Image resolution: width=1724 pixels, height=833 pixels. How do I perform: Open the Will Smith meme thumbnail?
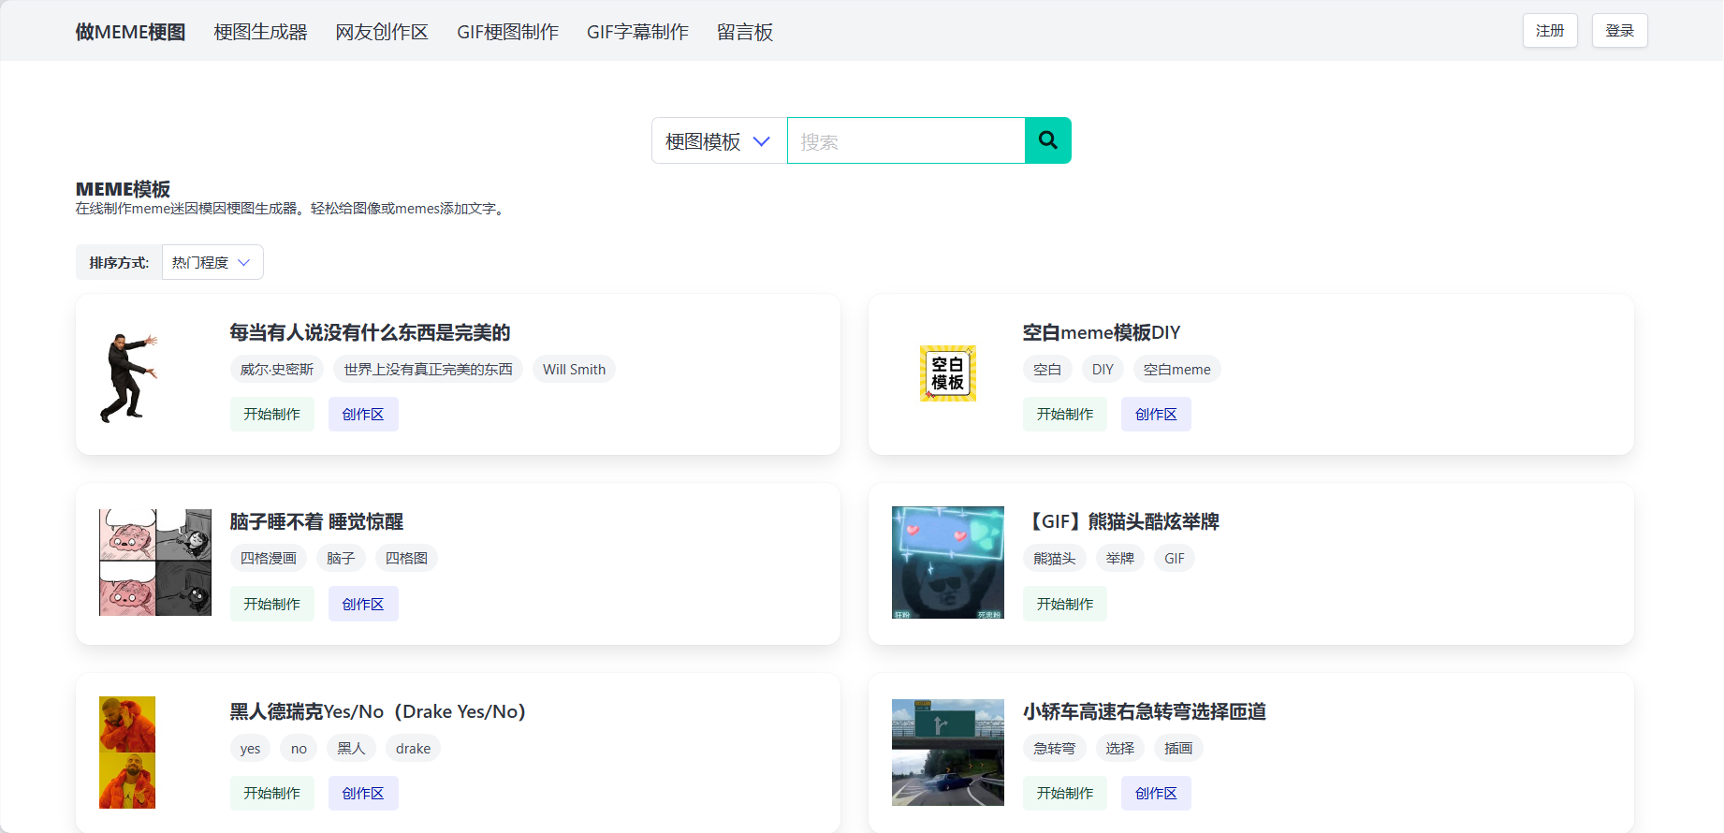pos(128,377)
